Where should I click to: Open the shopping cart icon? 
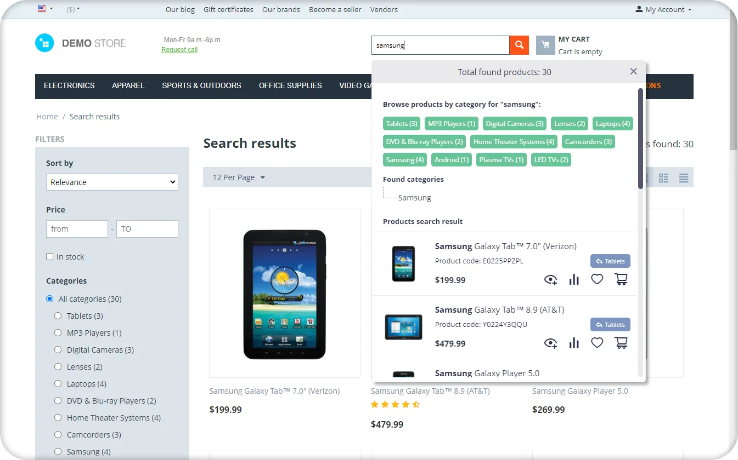point(545,45)
